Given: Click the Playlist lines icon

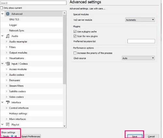Looking at the screenshot, I should coord(7,124).
